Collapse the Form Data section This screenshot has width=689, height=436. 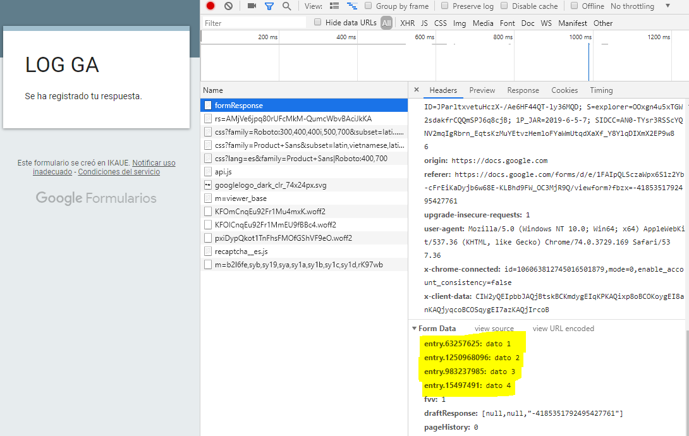[x=414, y=329]
